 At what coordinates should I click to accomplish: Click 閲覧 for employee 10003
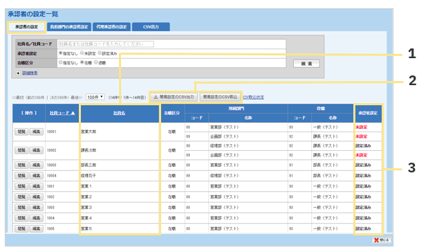[21, 165]
